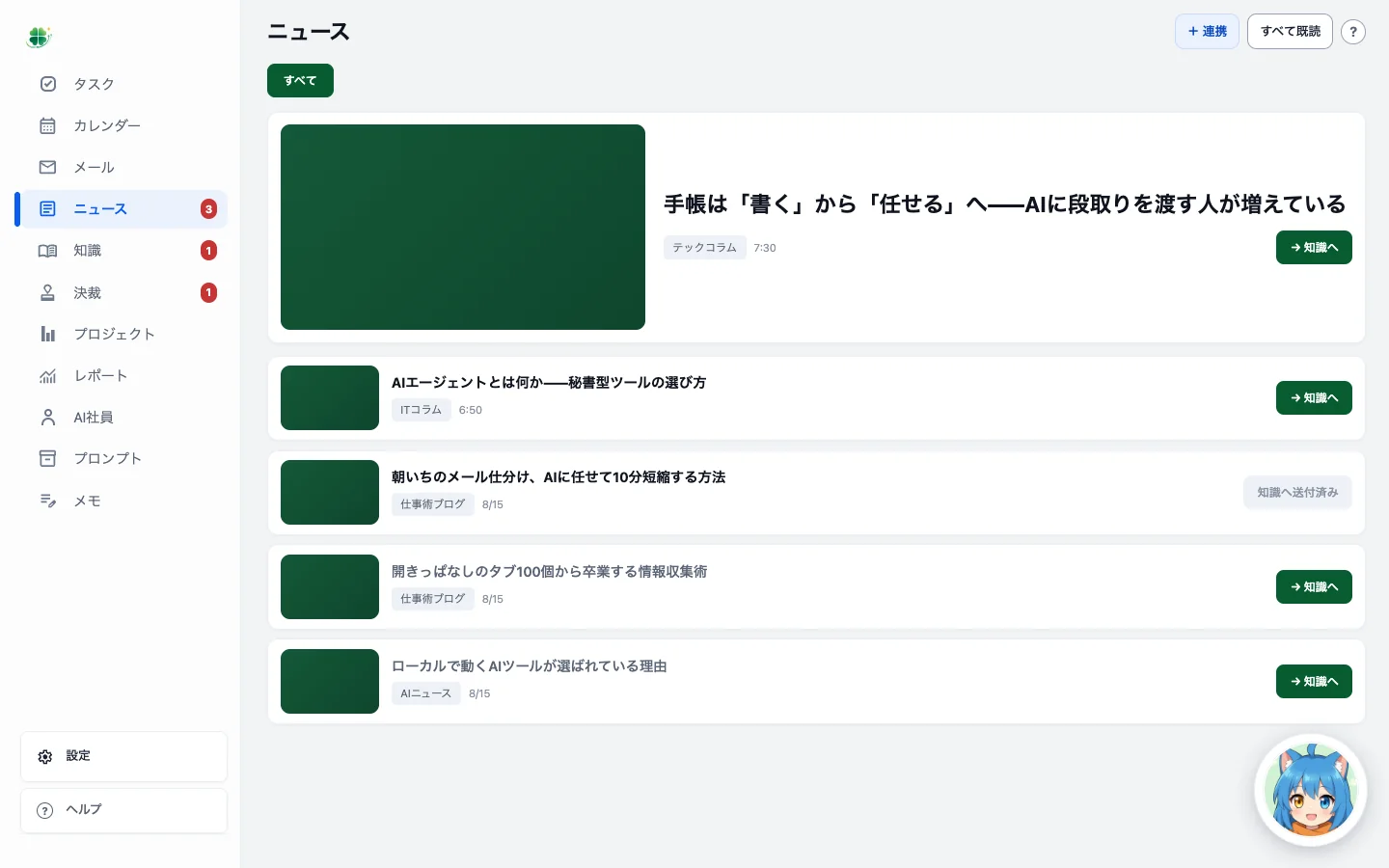Click the clover app logo
1389x868 pixels.
(39, 38)
